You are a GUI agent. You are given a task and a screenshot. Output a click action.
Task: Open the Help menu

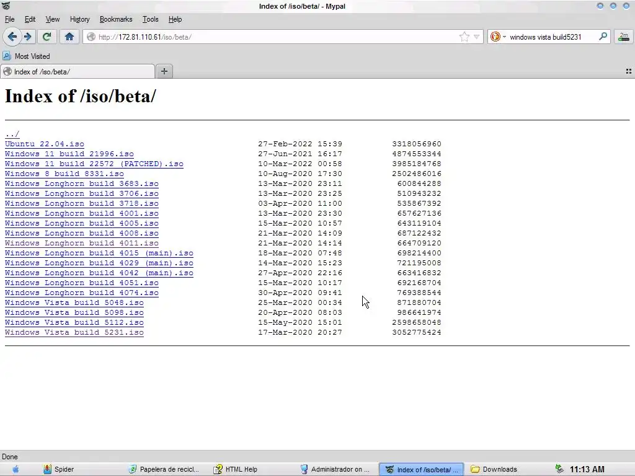tap(175, 19)
